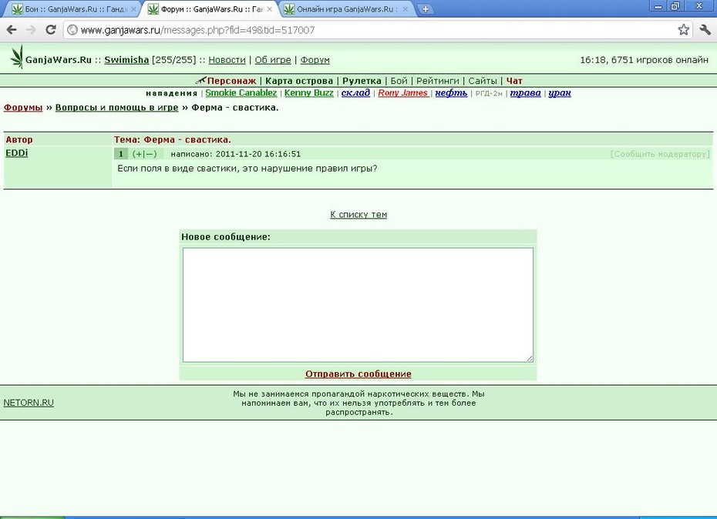717x519 pixels.
Task: Open the Об игре link
Action: (x=272, y=60)
